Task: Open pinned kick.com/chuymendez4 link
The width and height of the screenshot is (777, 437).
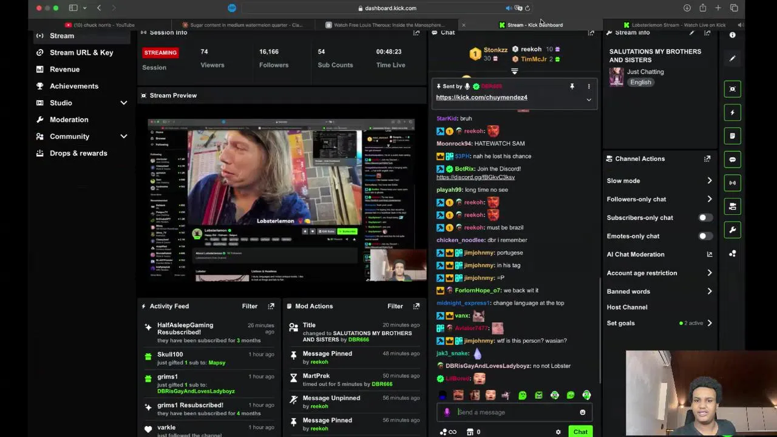Action: [481, 97]
